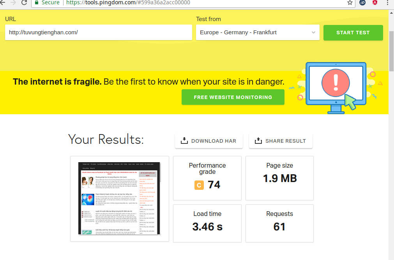Click the 'The internet is fragile' headline

pyautogui.click(x=57, y=82)
